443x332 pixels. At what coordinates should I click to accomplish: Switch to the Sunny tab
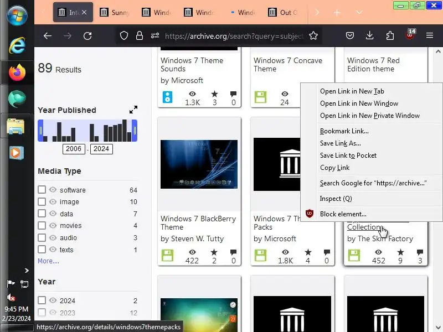pyautogui.click(x=115, y=12)
